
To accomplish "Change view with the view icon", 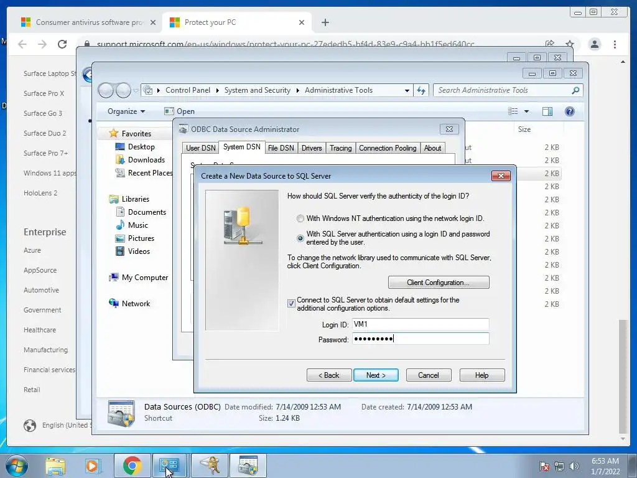I will (513, 111).
